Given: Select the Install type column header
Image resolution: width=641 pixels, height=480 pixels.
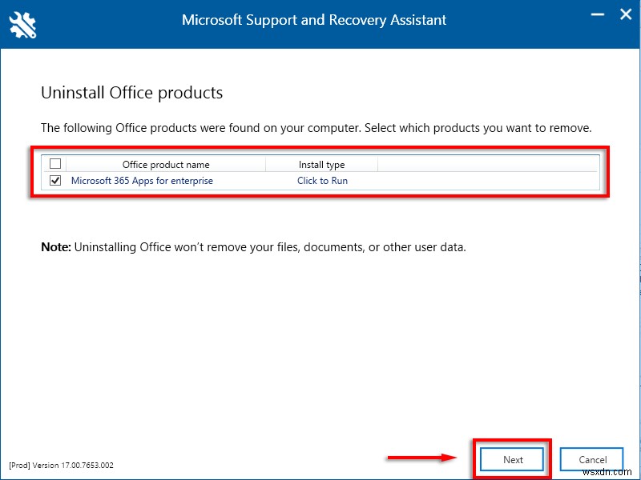Looking at the screenshot, I should [322, 163].
